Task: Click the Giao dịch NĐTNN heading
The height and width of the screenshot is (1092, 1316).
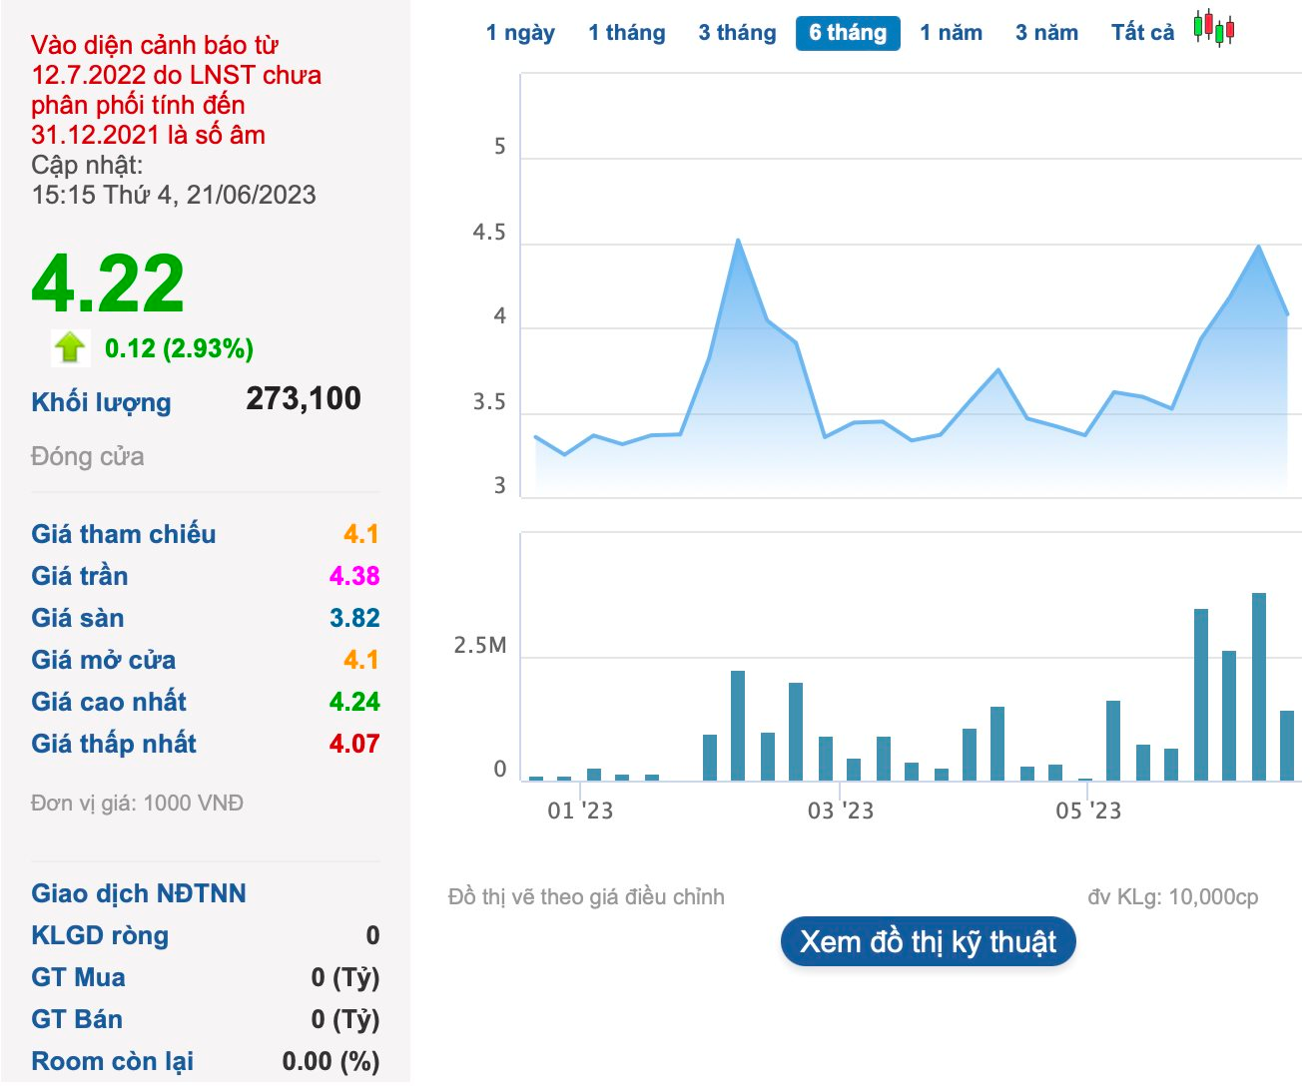Action: (x=139, y=893)
